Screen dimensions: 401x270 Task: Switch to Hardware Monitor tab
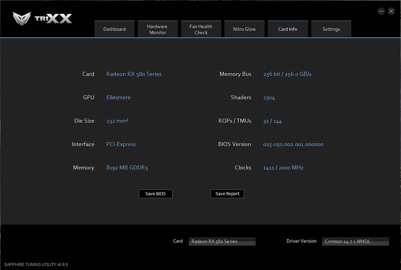157,29
